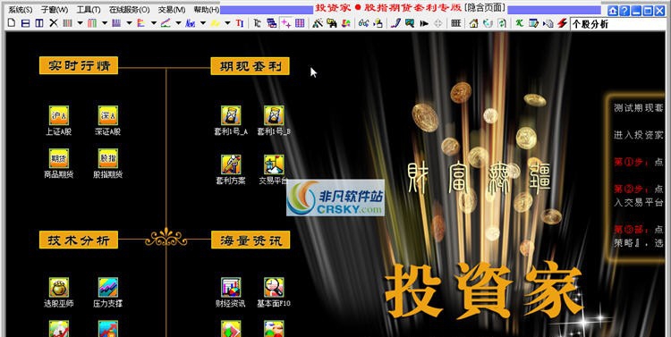This screenshot has width=671, height=337.
Task: Open the 工具(T) menu
Action: 89,10
